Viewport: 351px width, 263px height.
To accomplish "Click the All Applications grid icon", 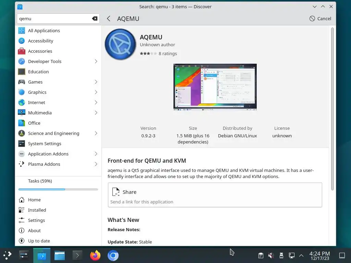I will pyautogui.click(x=22, y=30).
